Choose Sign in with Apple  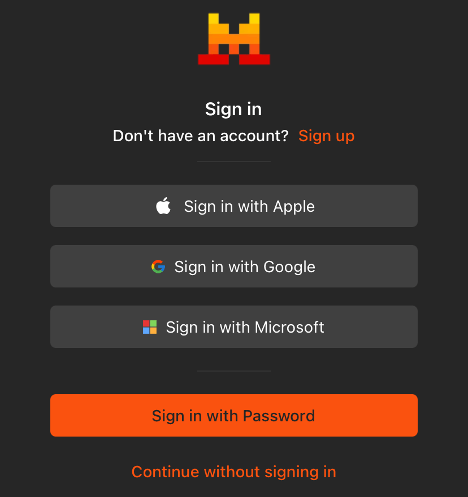[234, 206]
